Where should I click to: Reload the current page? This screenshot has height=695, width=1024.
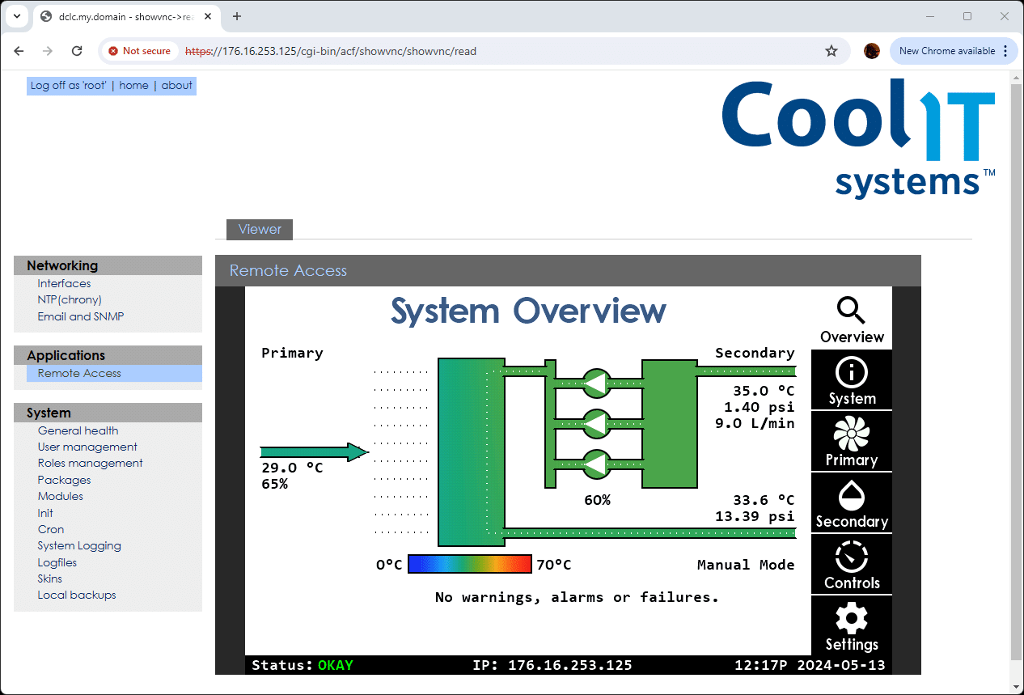[77, 51]
